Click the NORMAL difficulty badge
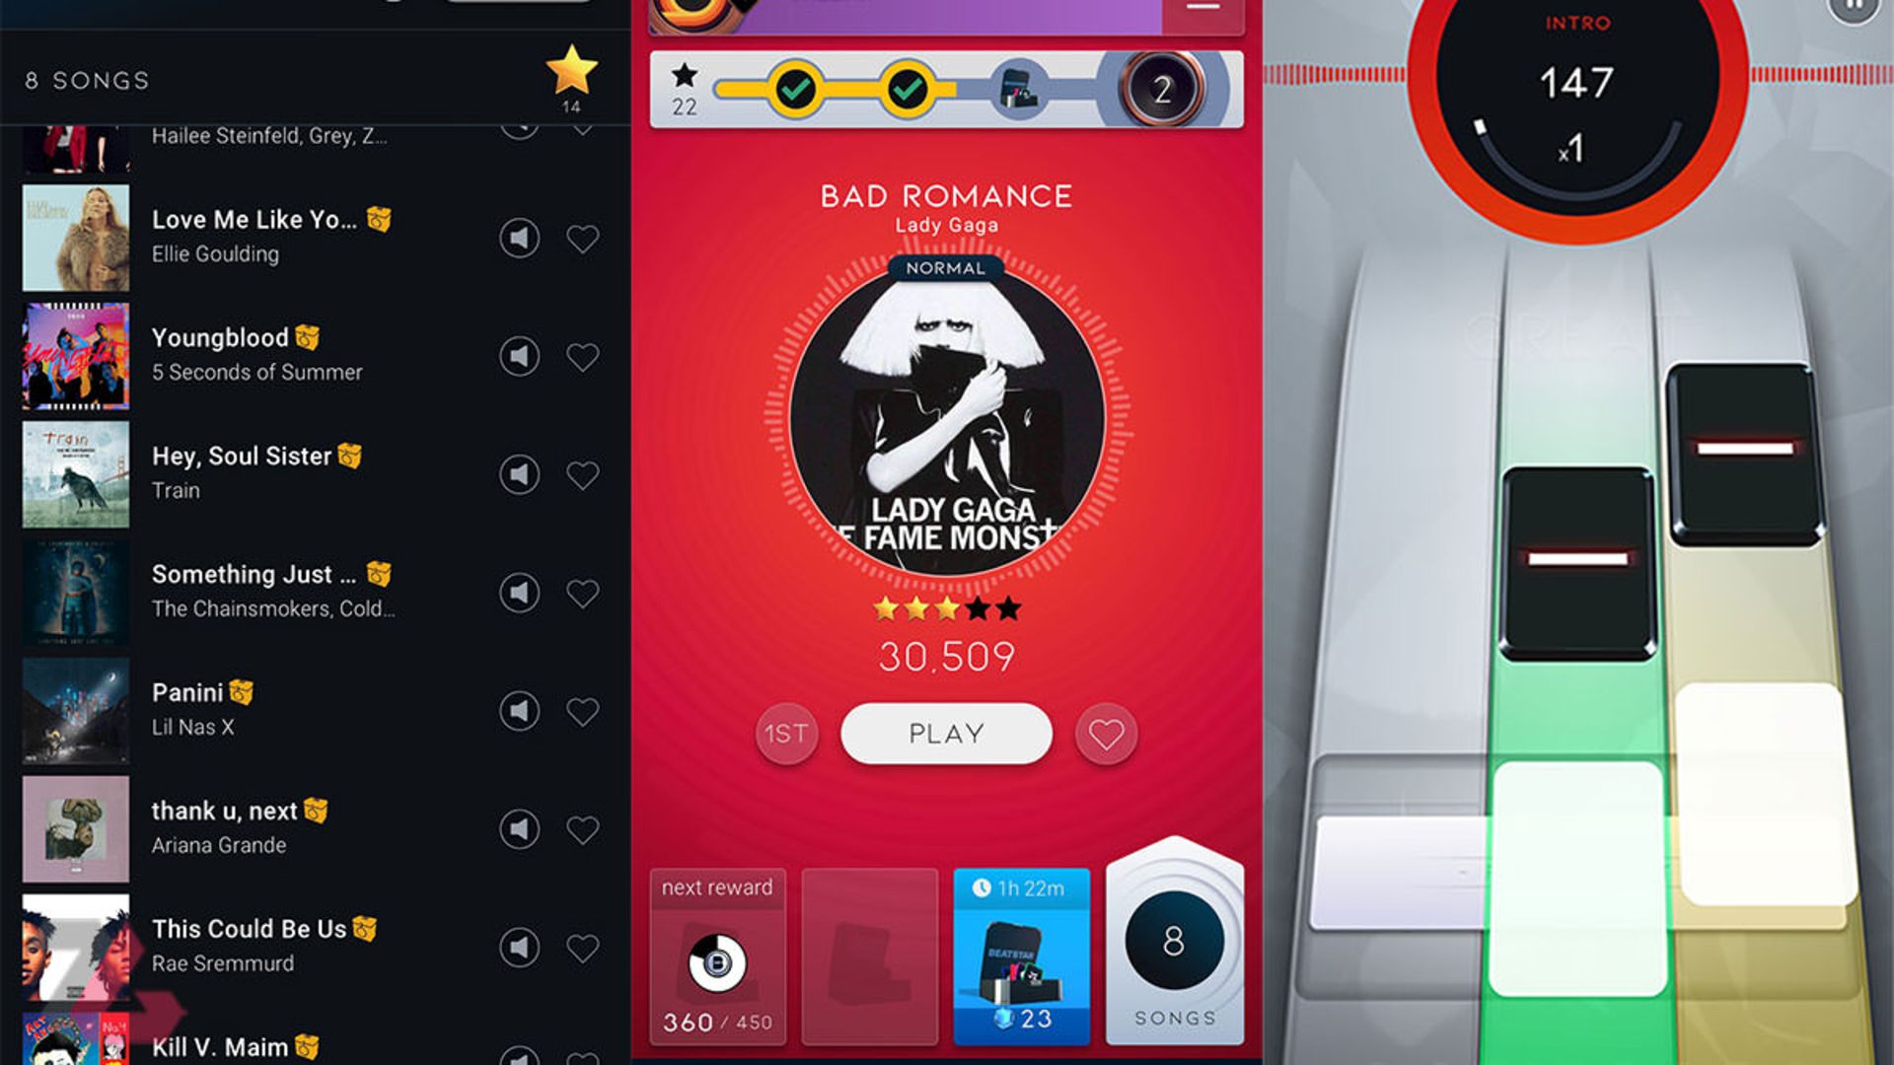1894x1065 pixels. click(x=945, y=268)
